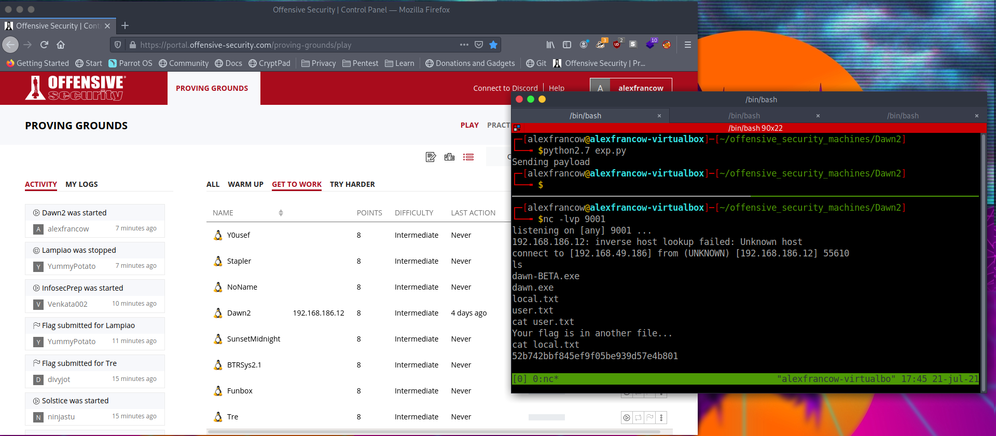
Task: Click the horizontal scrollbar below the machine table
Action: coord(434,432)
